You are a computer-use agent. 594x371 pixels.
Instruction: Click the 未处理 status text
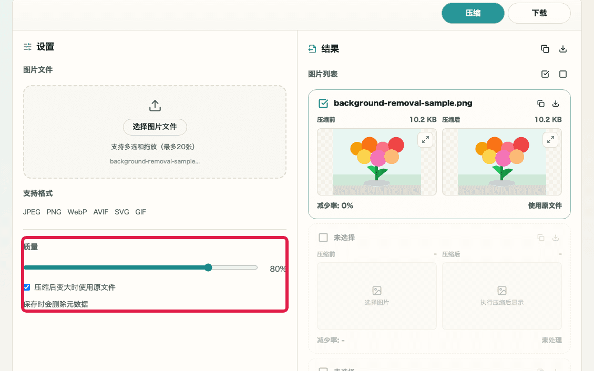(551, 340)
